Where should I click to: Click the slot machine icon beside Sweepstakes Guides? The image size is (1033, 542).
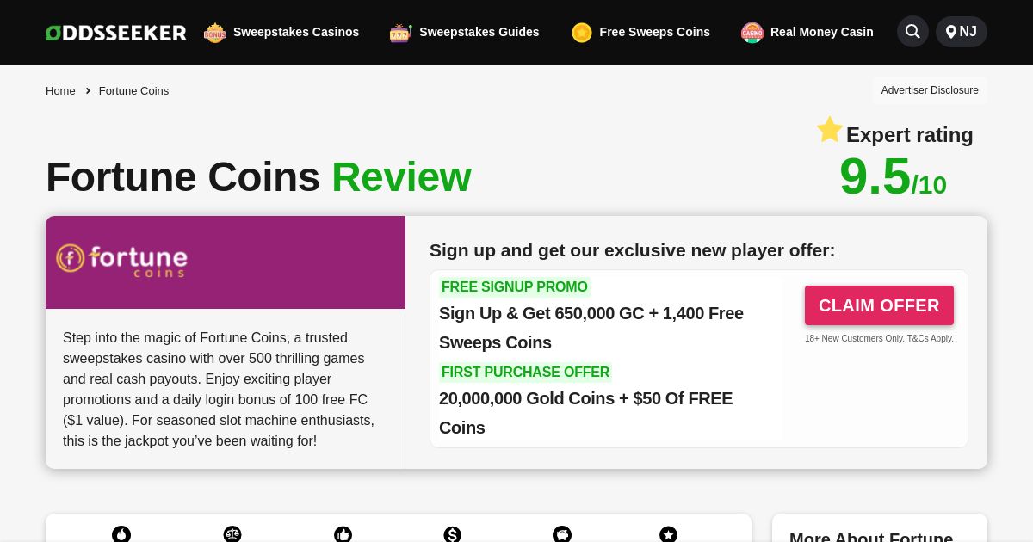click(x=401, y=32)
